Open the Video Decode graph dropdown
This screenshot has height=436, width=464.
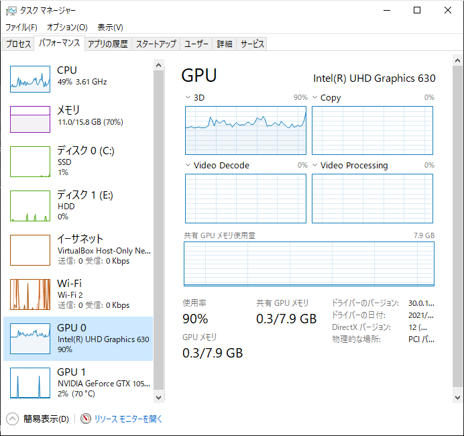(188, 166)
